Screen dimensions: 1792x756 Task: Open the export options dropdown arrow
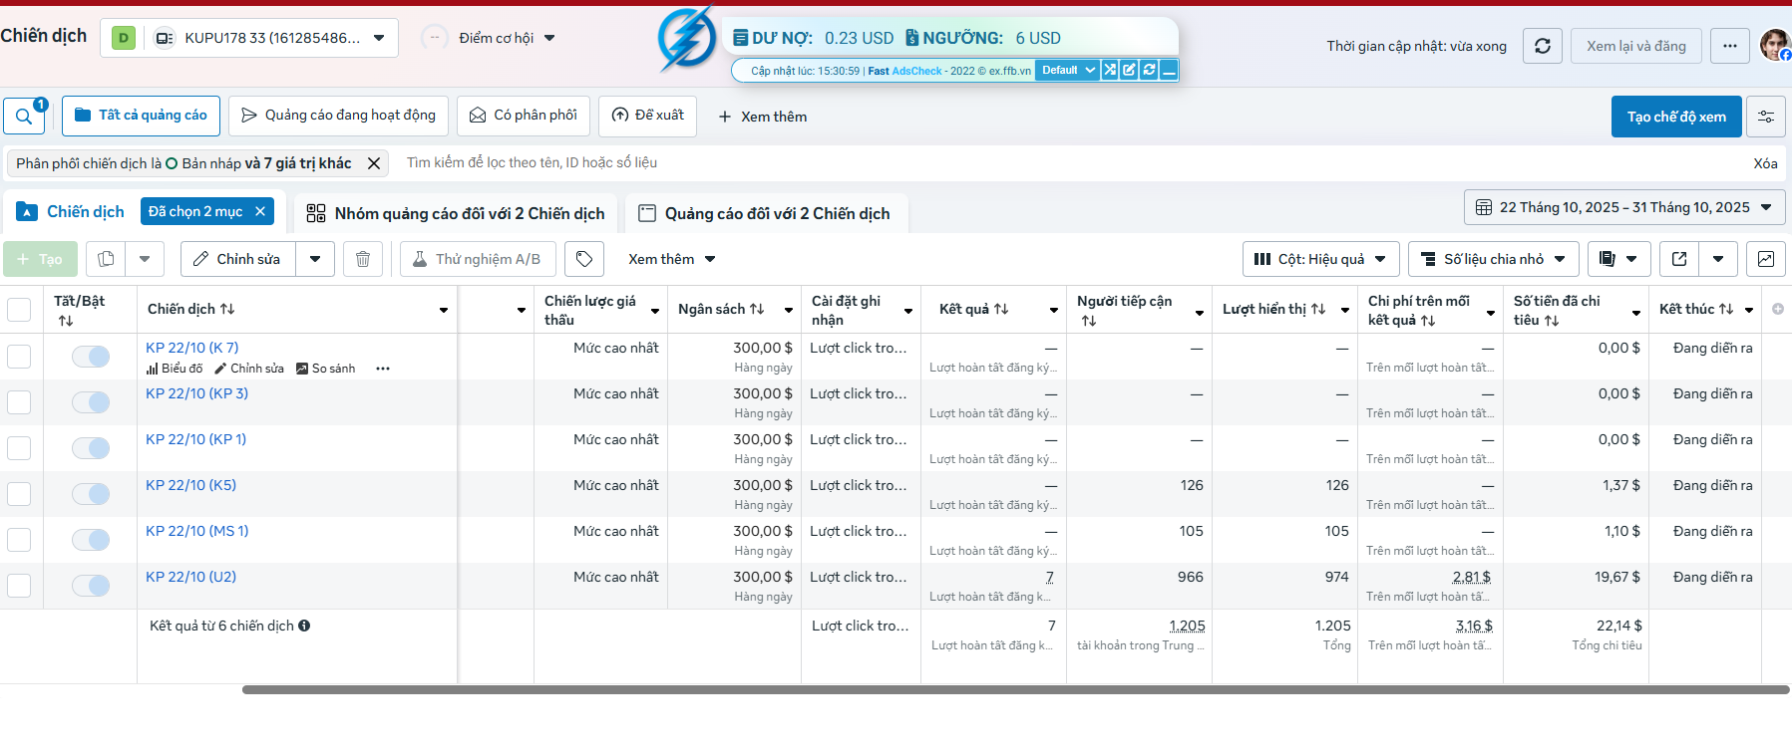click(x=1718, y=259)
